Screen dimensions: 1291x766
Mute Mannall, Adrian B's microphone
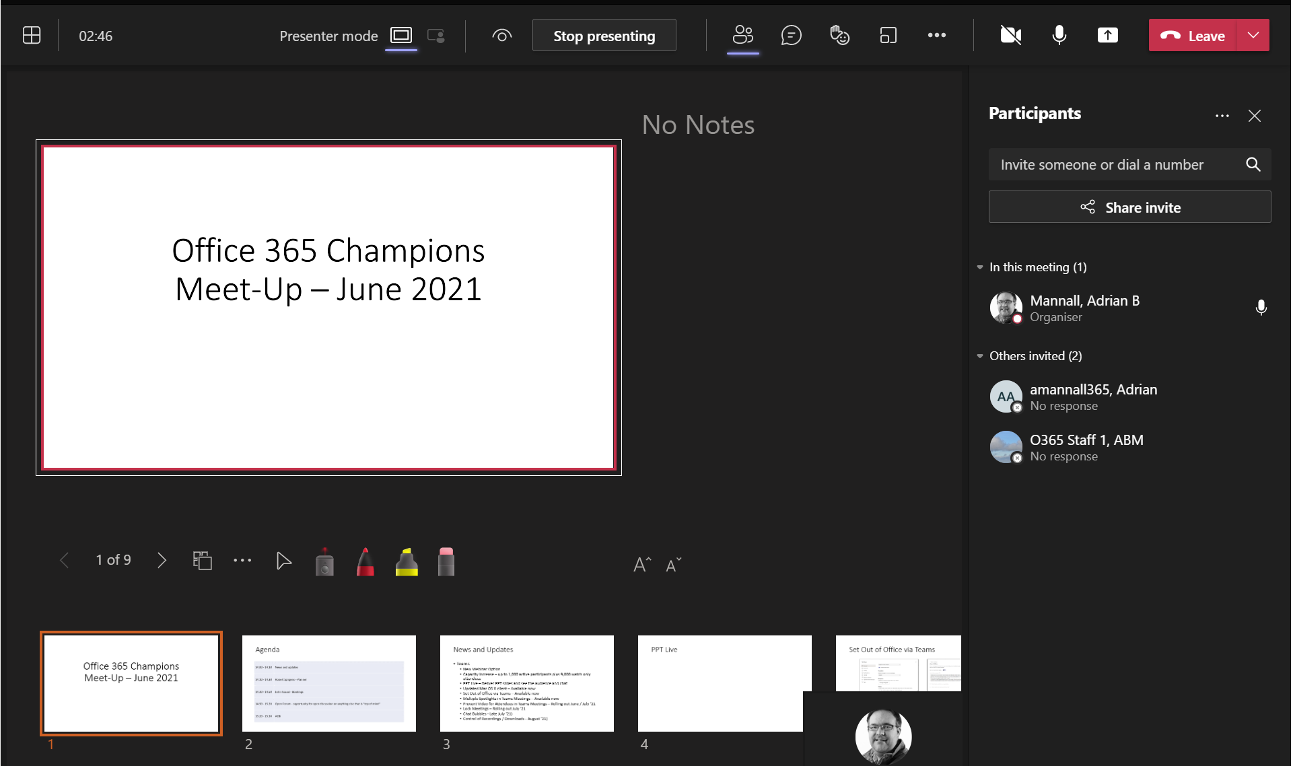(1261, 308)
